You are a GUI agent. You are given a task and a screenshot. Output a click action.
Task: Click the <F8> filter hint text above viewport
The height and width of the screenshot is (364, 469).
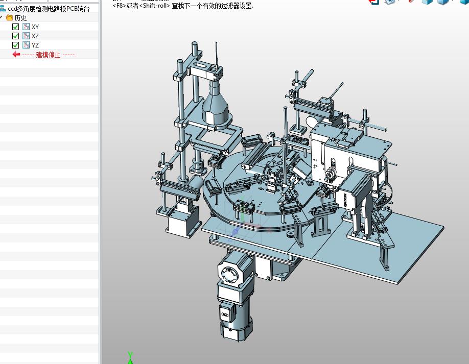[x=183, y=6]
